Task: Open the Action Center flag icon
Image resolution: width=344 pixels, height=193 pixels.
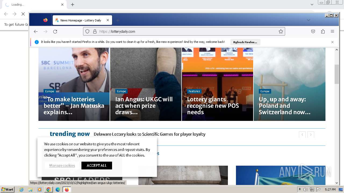Action: [x=318, y=190]
